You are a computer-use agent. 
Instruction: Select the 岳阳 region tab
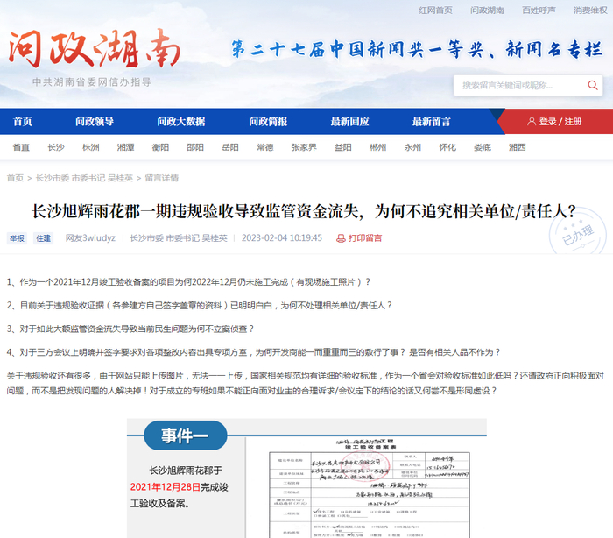pos(229,147)
